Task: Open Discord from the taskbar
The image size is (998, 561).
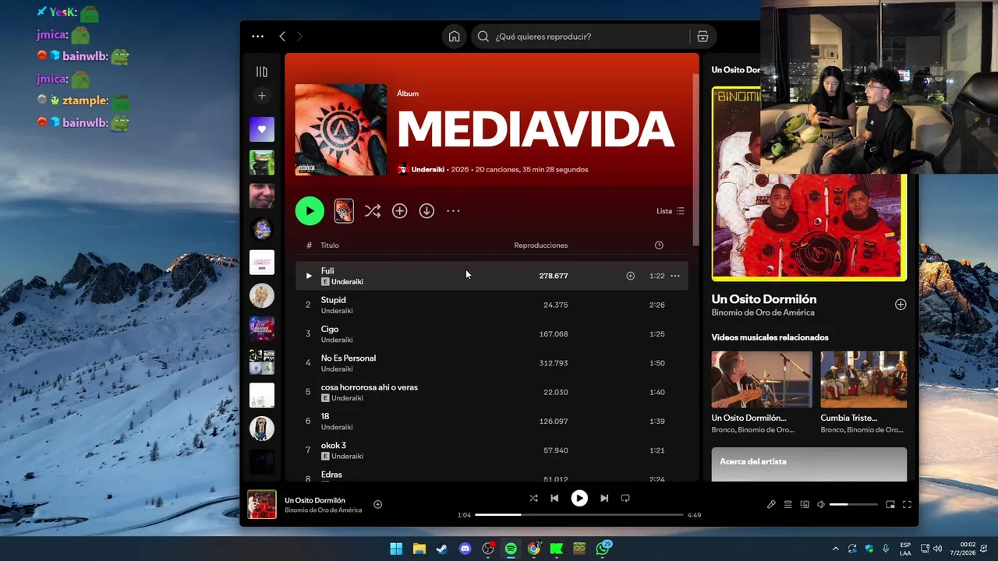Action: pos(465,549)
